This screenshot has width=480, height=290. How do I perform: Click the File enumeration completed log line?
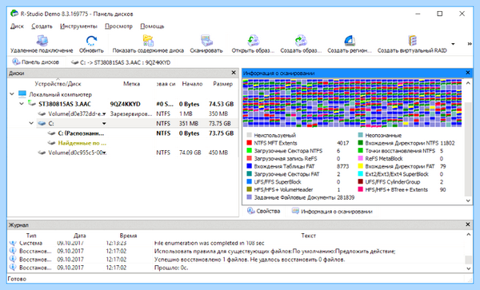tap(209, 243)
